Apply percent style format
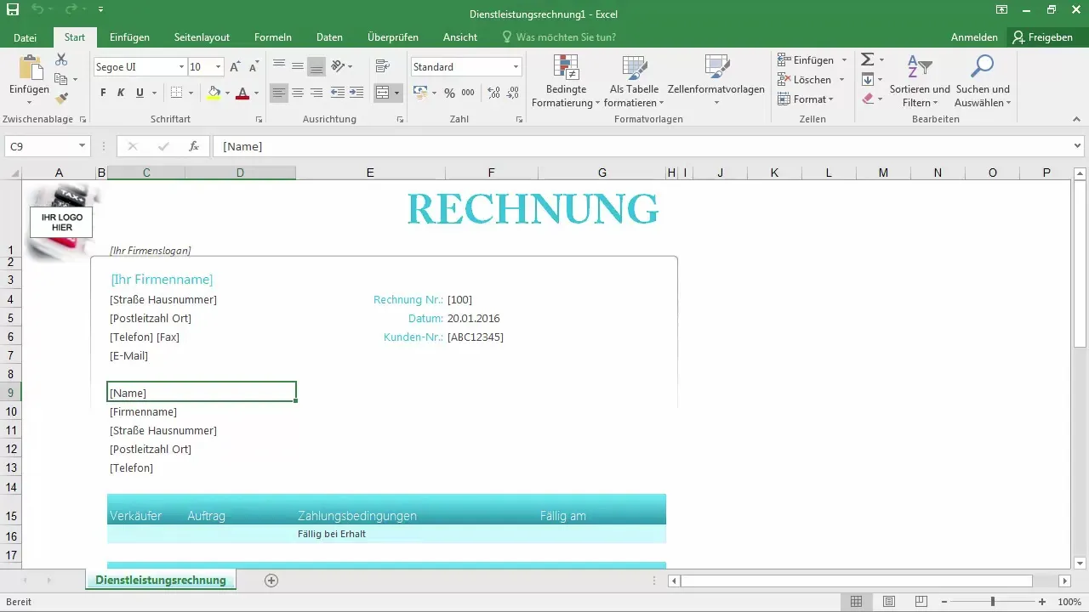This screenshot has height=612, width=1089. [x=449, y=93]
